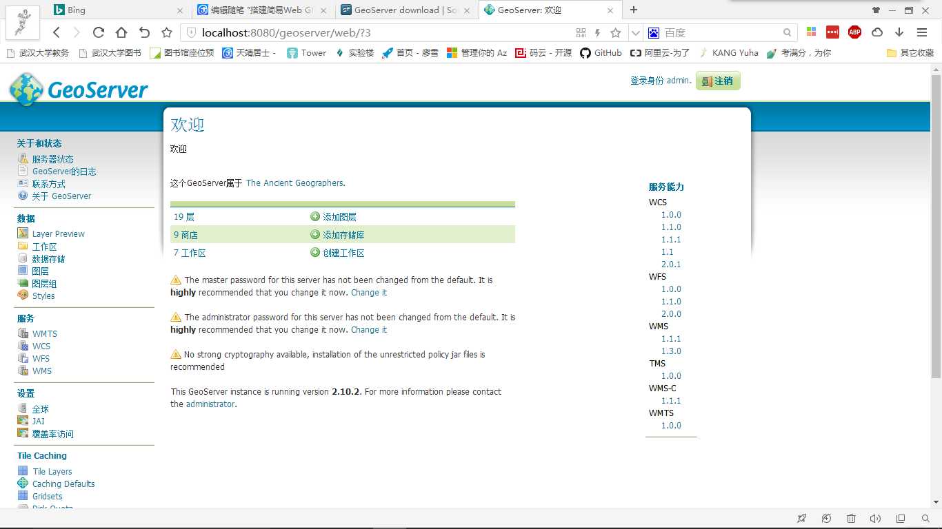Screen dimensions: 942x529
Task: Click the green plus next to add store
Action: click(x=315, y=234)
